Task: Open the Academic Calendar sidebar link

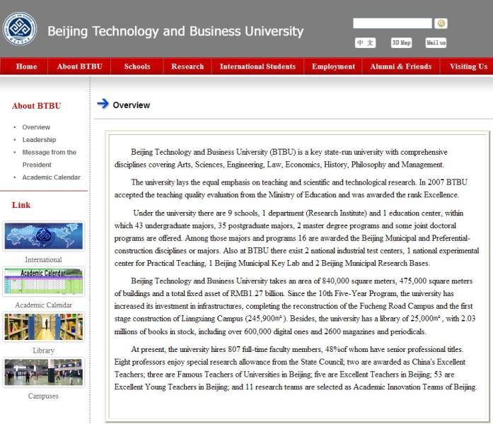Action: (51, 177)
